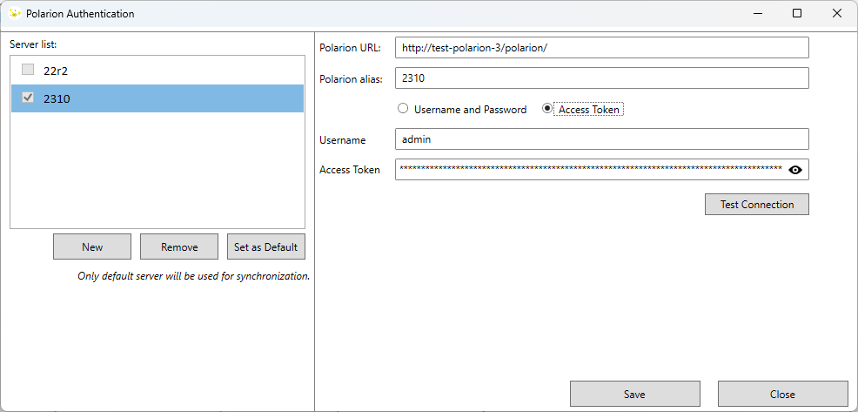Reveal the access token with eye icon

pos(794,170)
